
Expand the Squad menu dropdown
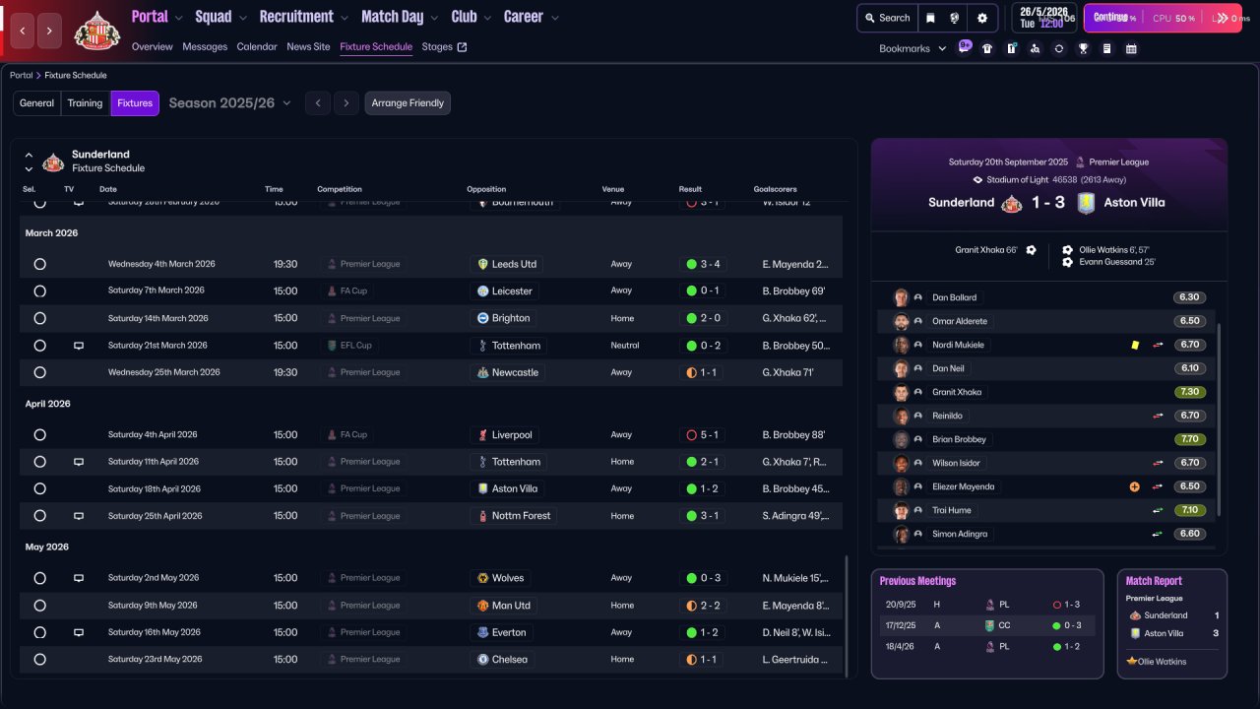point(242,18)
